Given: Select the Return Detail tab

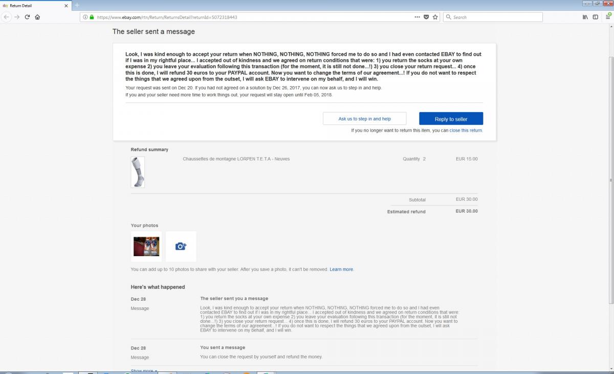Looking at the screenshot, I should pyautogui.click(x=36, y=6).
